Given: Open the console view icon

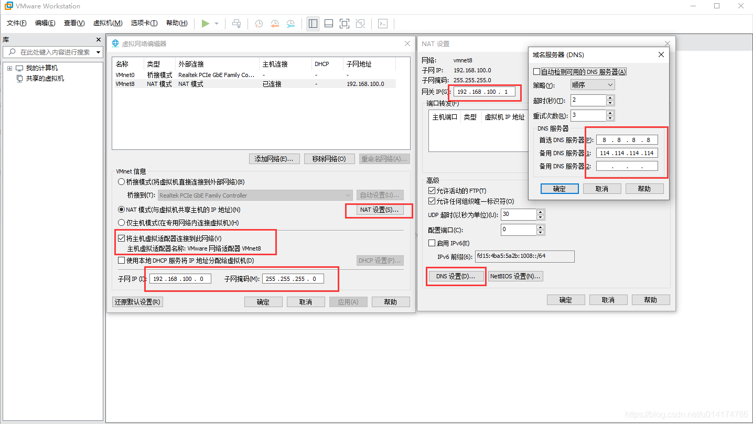Looking at the screenshot, I should coord(383,24).
